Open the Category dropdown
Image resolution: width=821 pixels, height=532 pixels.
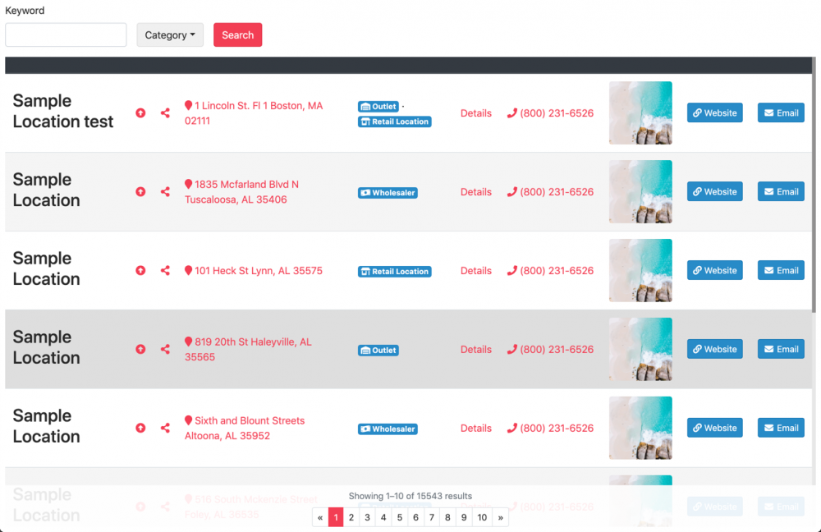point(170,34)
